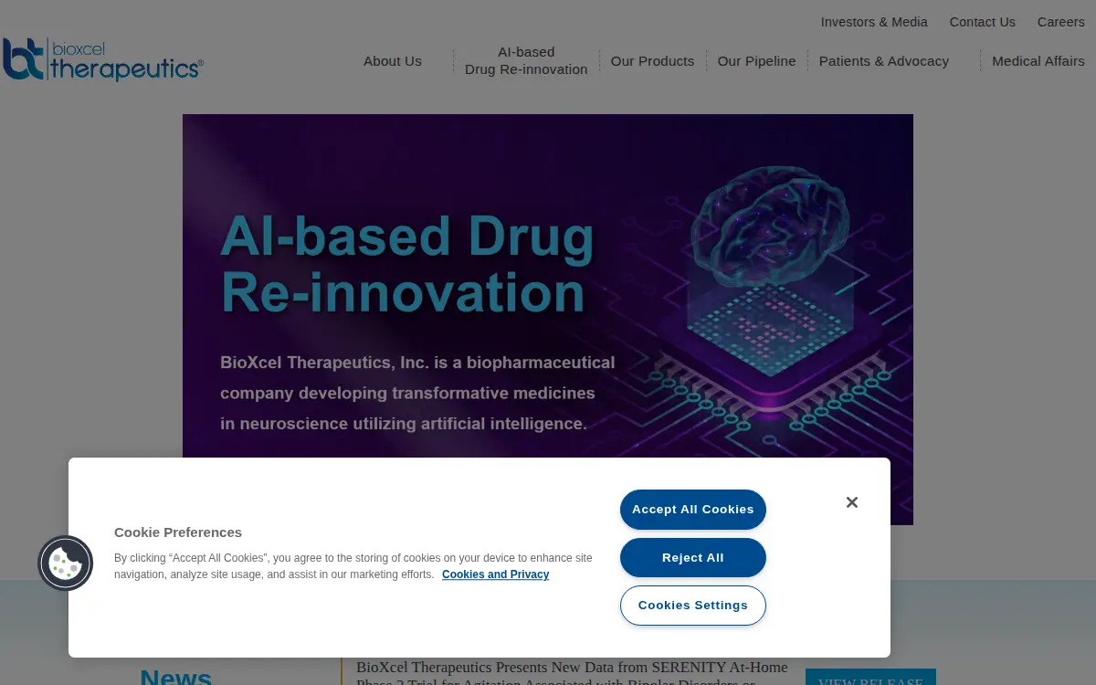
Task: Click the BioXcel Therapeutics logo
Action: (x=102, y=59)
